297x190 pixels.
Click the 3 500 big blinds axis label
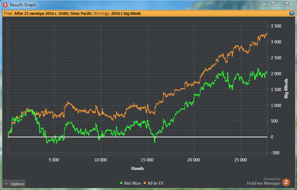pos(276,26)
